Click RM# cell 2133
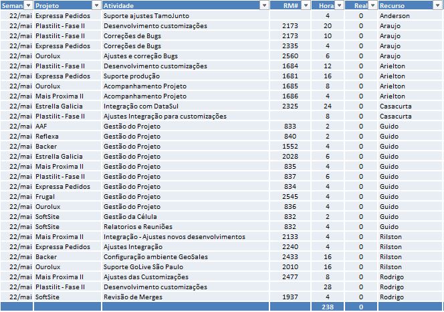The image size is (444, 312). coord(290,236)
